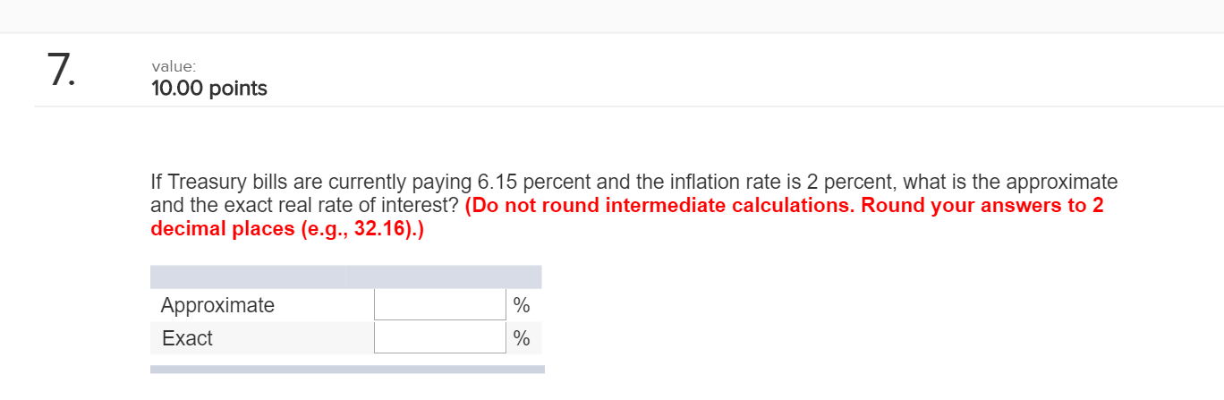Click gray header cell above input fields
This screenshot has width=1224, height=400.
coord(443,277)
